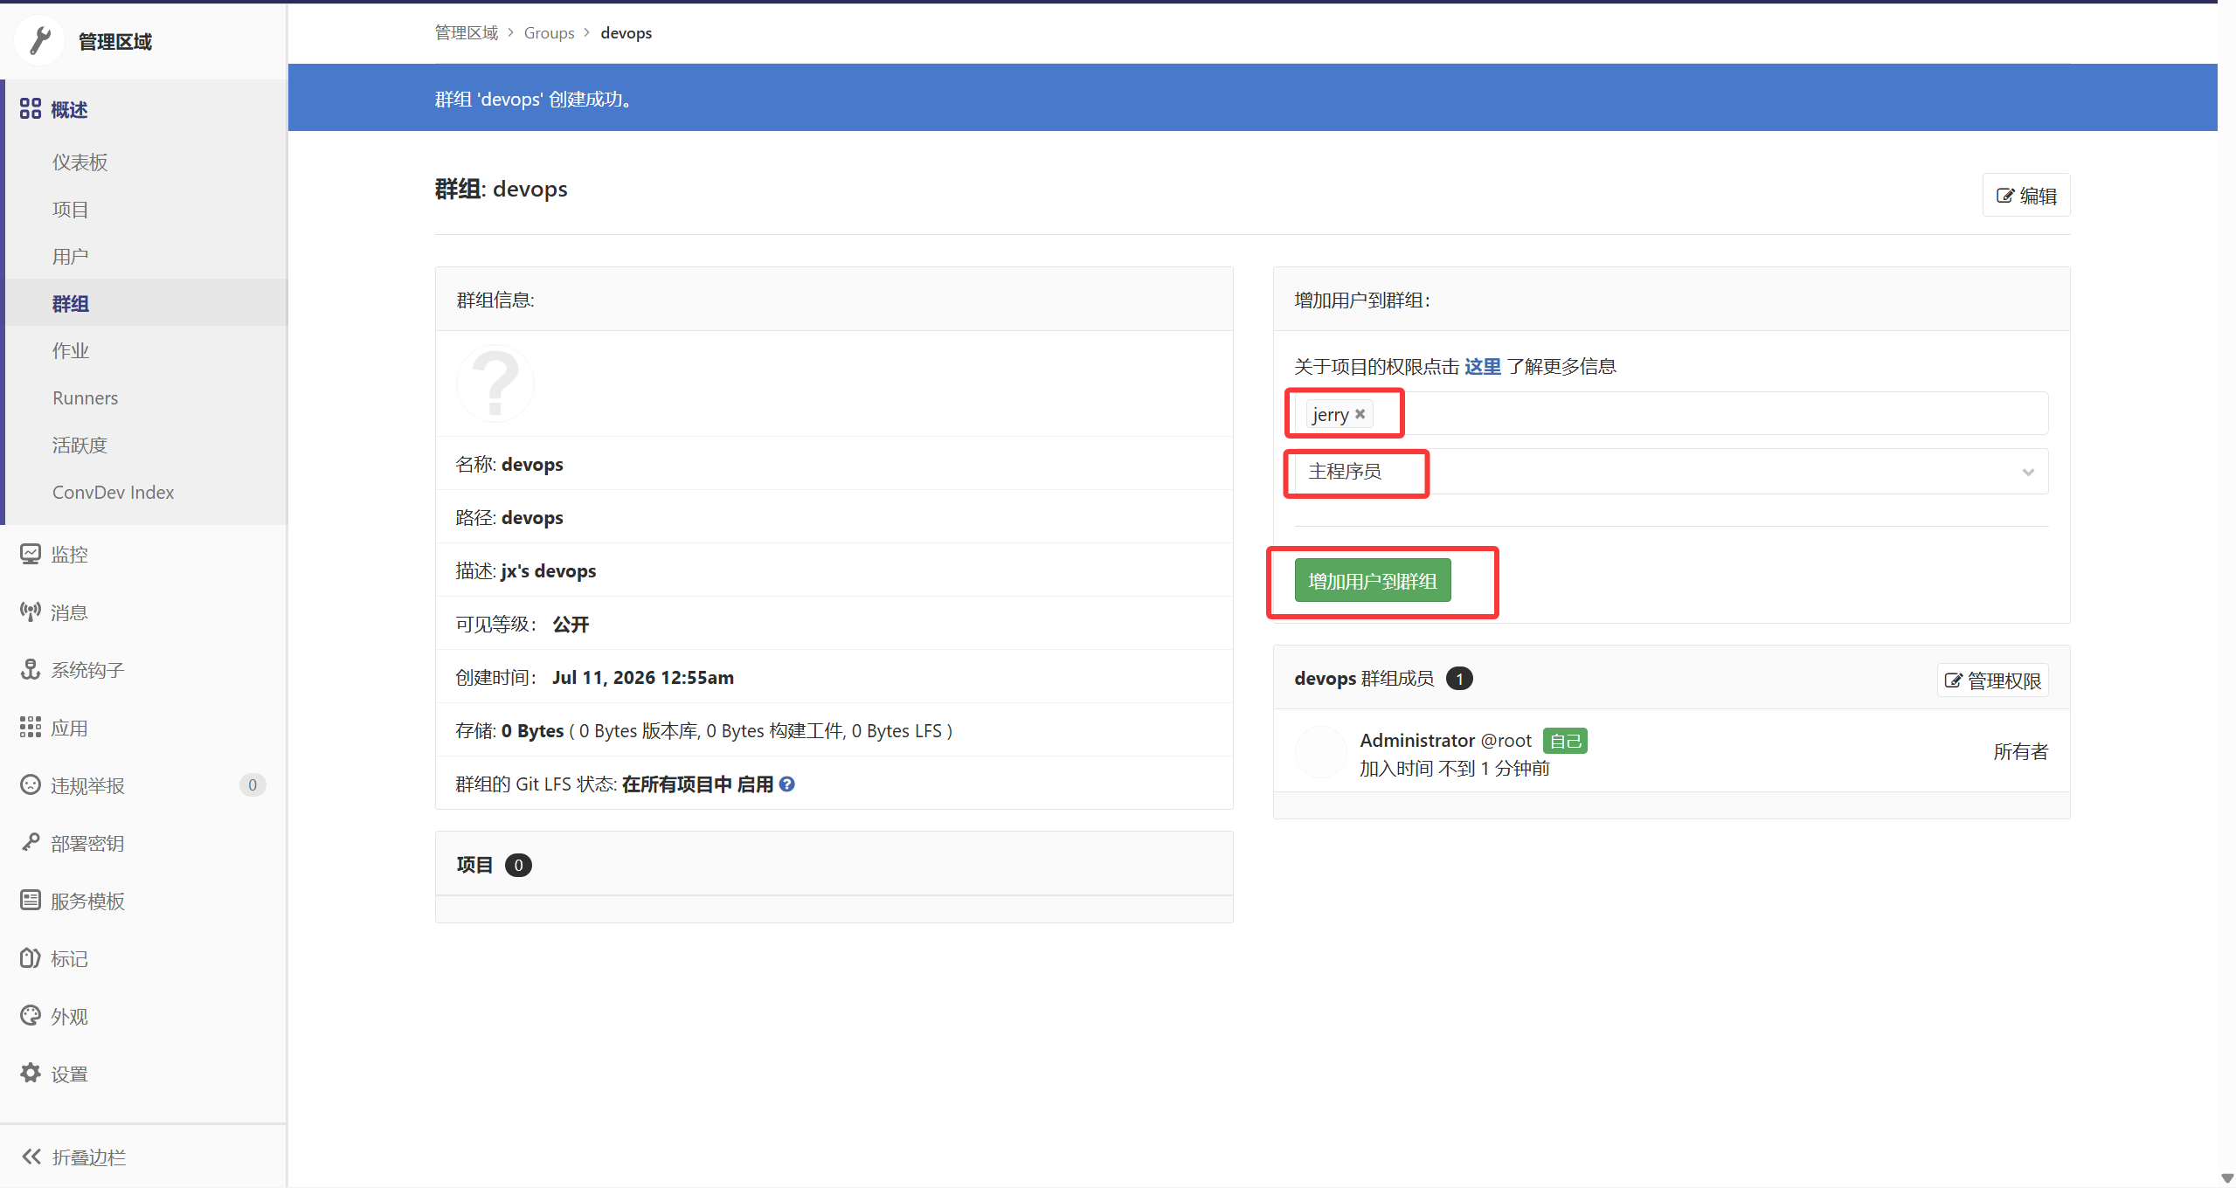Click 部署密钥 sidebar item text
Screen dimensions: 2236x1188
(87, 842)
